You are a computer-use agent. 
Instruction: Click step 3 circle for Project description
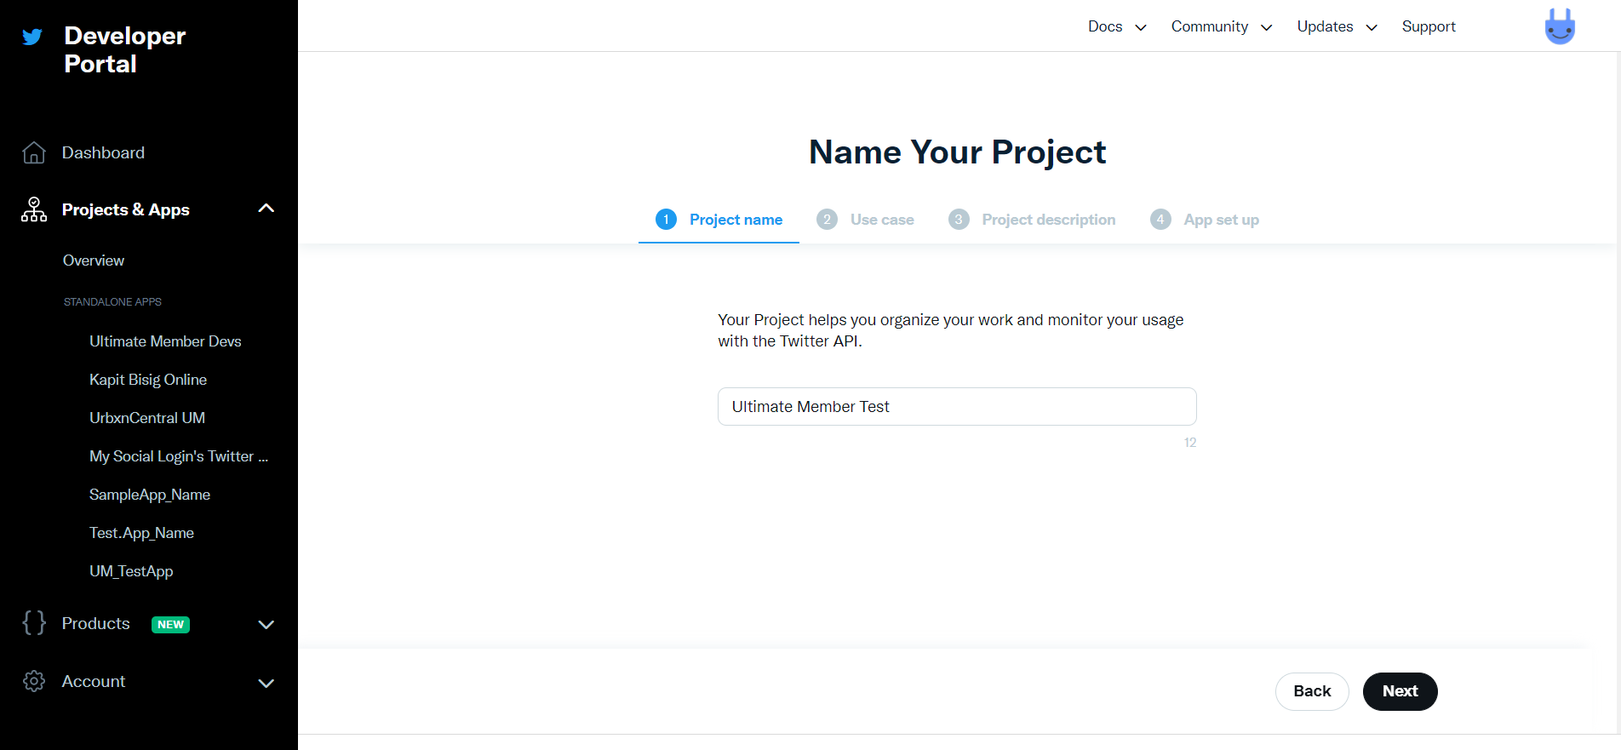(959, 220)
